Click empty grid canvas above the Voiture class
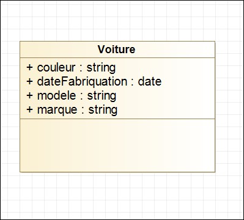 (117, 21)
